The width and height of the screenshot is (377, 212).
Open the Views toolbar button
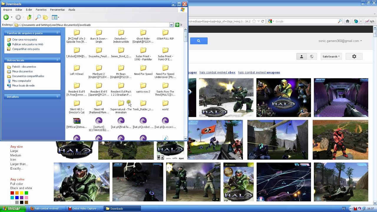click(x=55, y=17)
